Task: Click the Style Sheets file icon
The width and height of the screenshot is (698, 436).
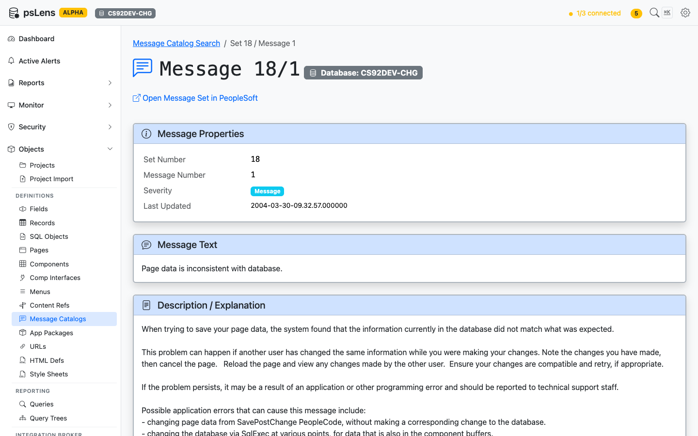Action: [23, 374]
